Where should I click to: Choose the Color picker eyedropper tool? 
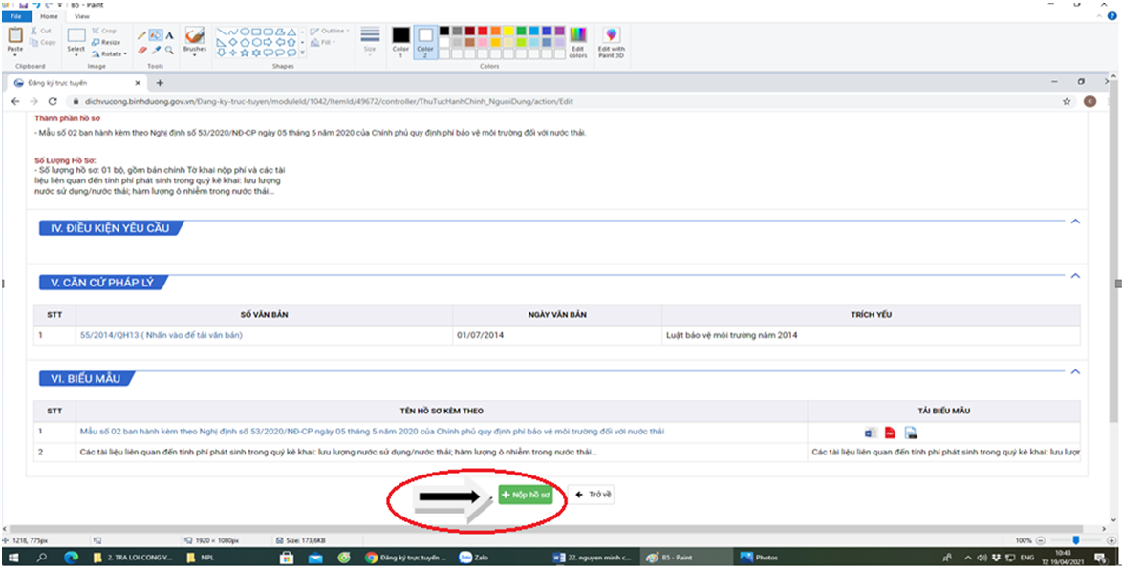pyautogui.click(x=156, y=50)
